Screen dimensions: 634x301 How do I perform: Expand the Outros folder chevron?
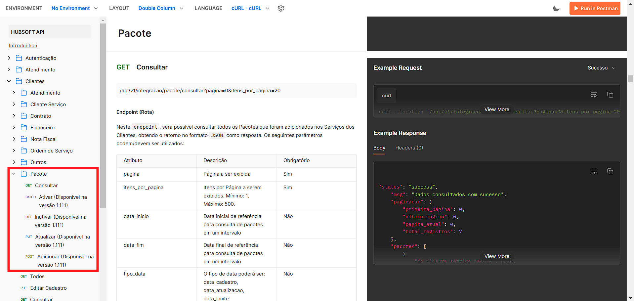(14, 162)
